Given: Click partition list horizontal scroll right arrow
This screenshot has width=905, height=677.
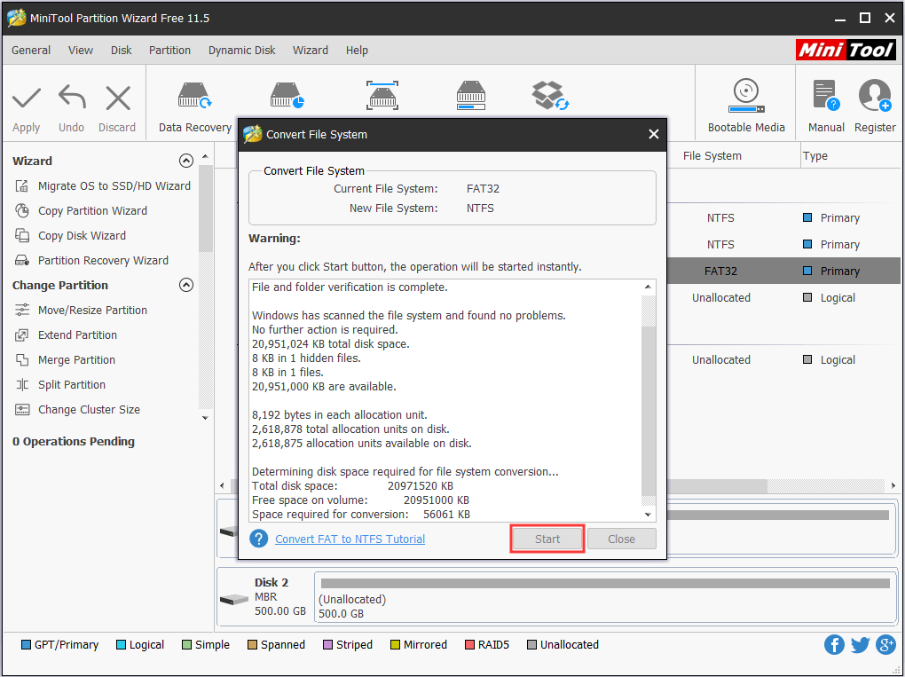Looking at the screenshot, I should 893,485.
